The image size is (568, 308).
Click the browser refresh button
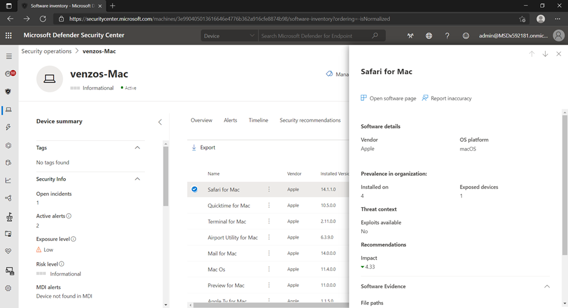point(43,19)
